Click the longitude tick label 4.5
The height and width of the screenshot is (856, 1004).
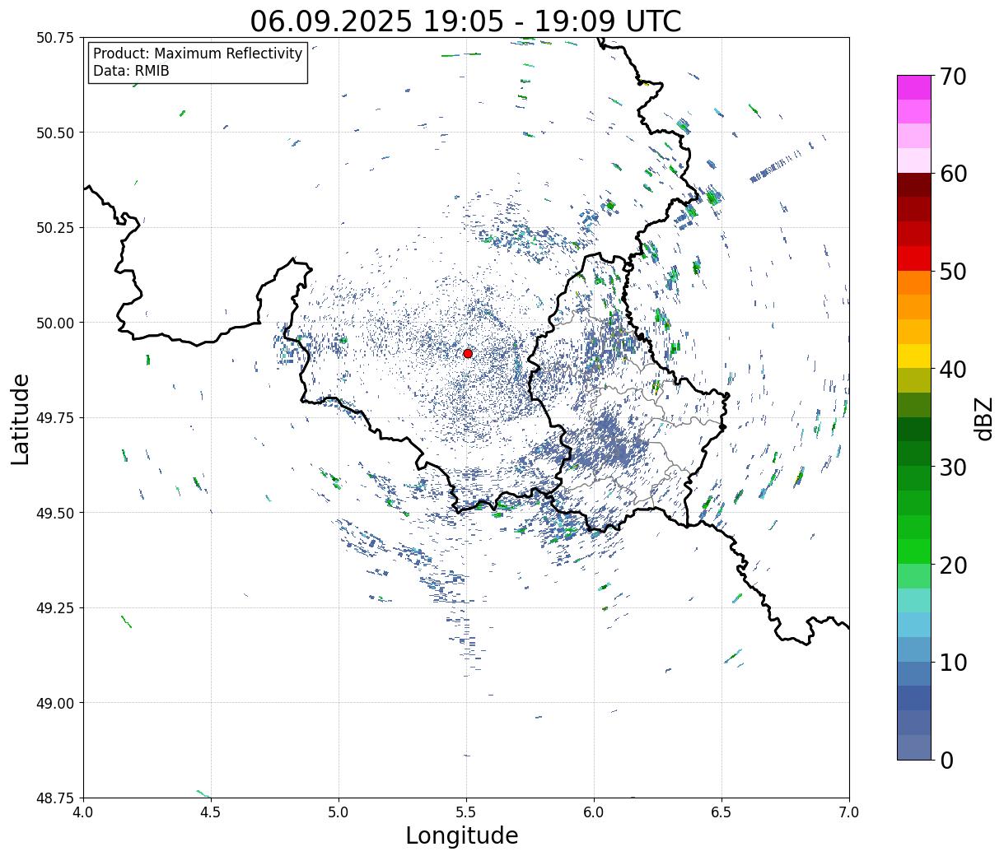point(211,812)
